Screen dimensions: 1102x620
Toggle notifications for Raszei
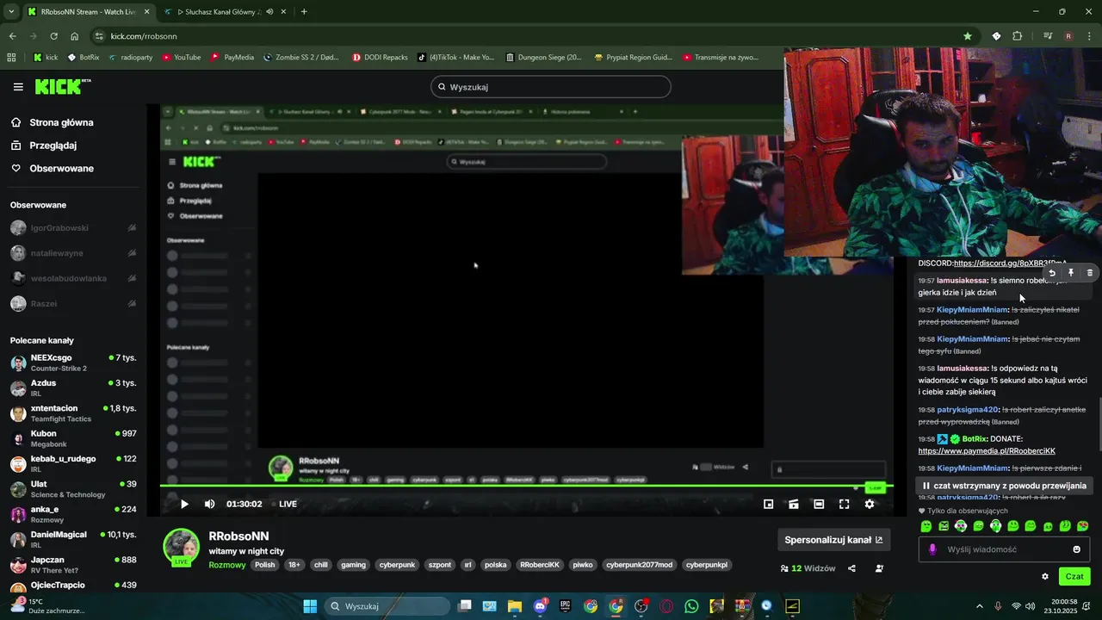[132, 304]
